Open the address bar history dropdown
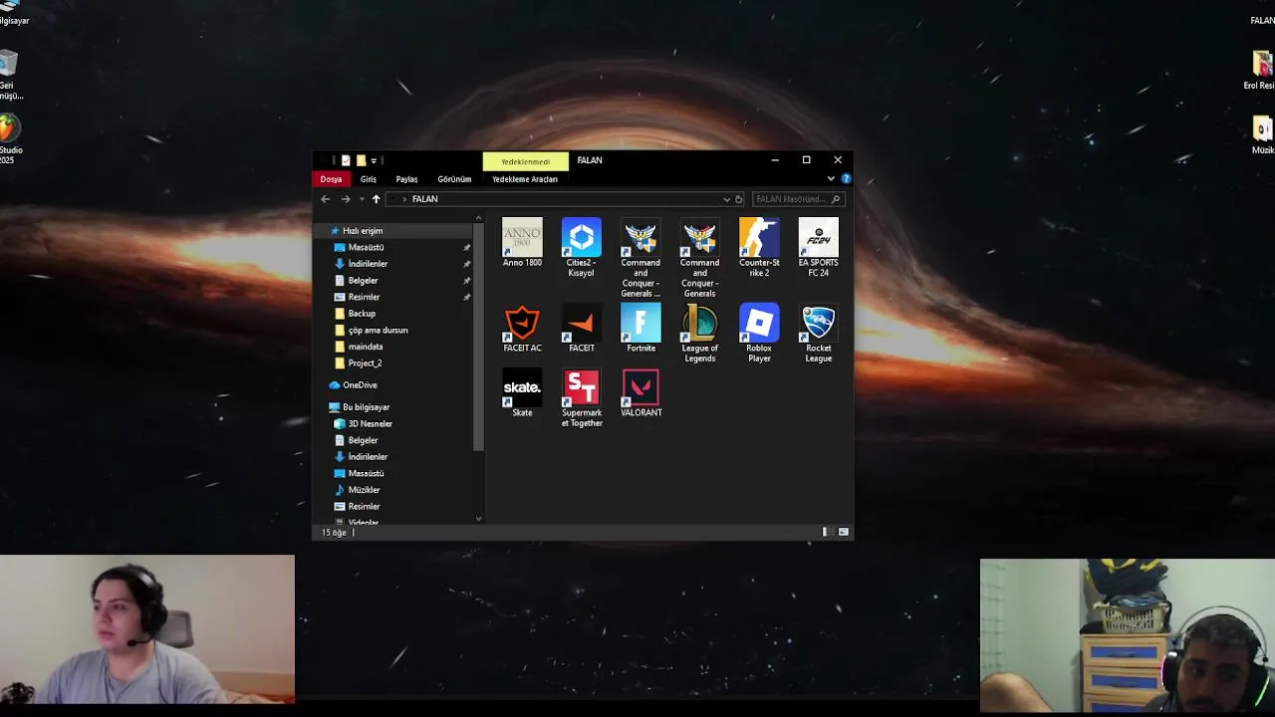 coord(726,199)
